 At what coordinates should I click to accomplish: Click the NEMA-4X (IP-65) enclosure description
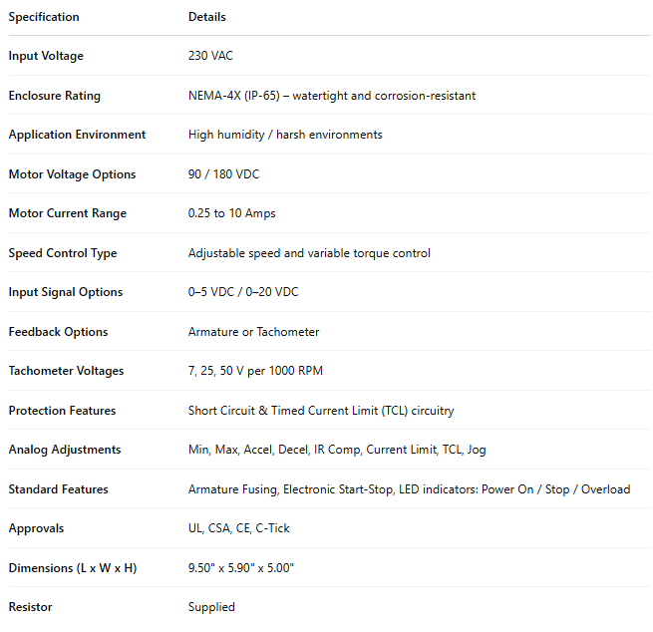(332, 96)
